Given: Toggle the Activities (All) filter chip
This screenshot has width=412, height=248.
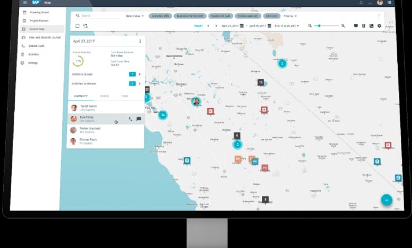Looking at the screenshot, I should click(160, 16).
